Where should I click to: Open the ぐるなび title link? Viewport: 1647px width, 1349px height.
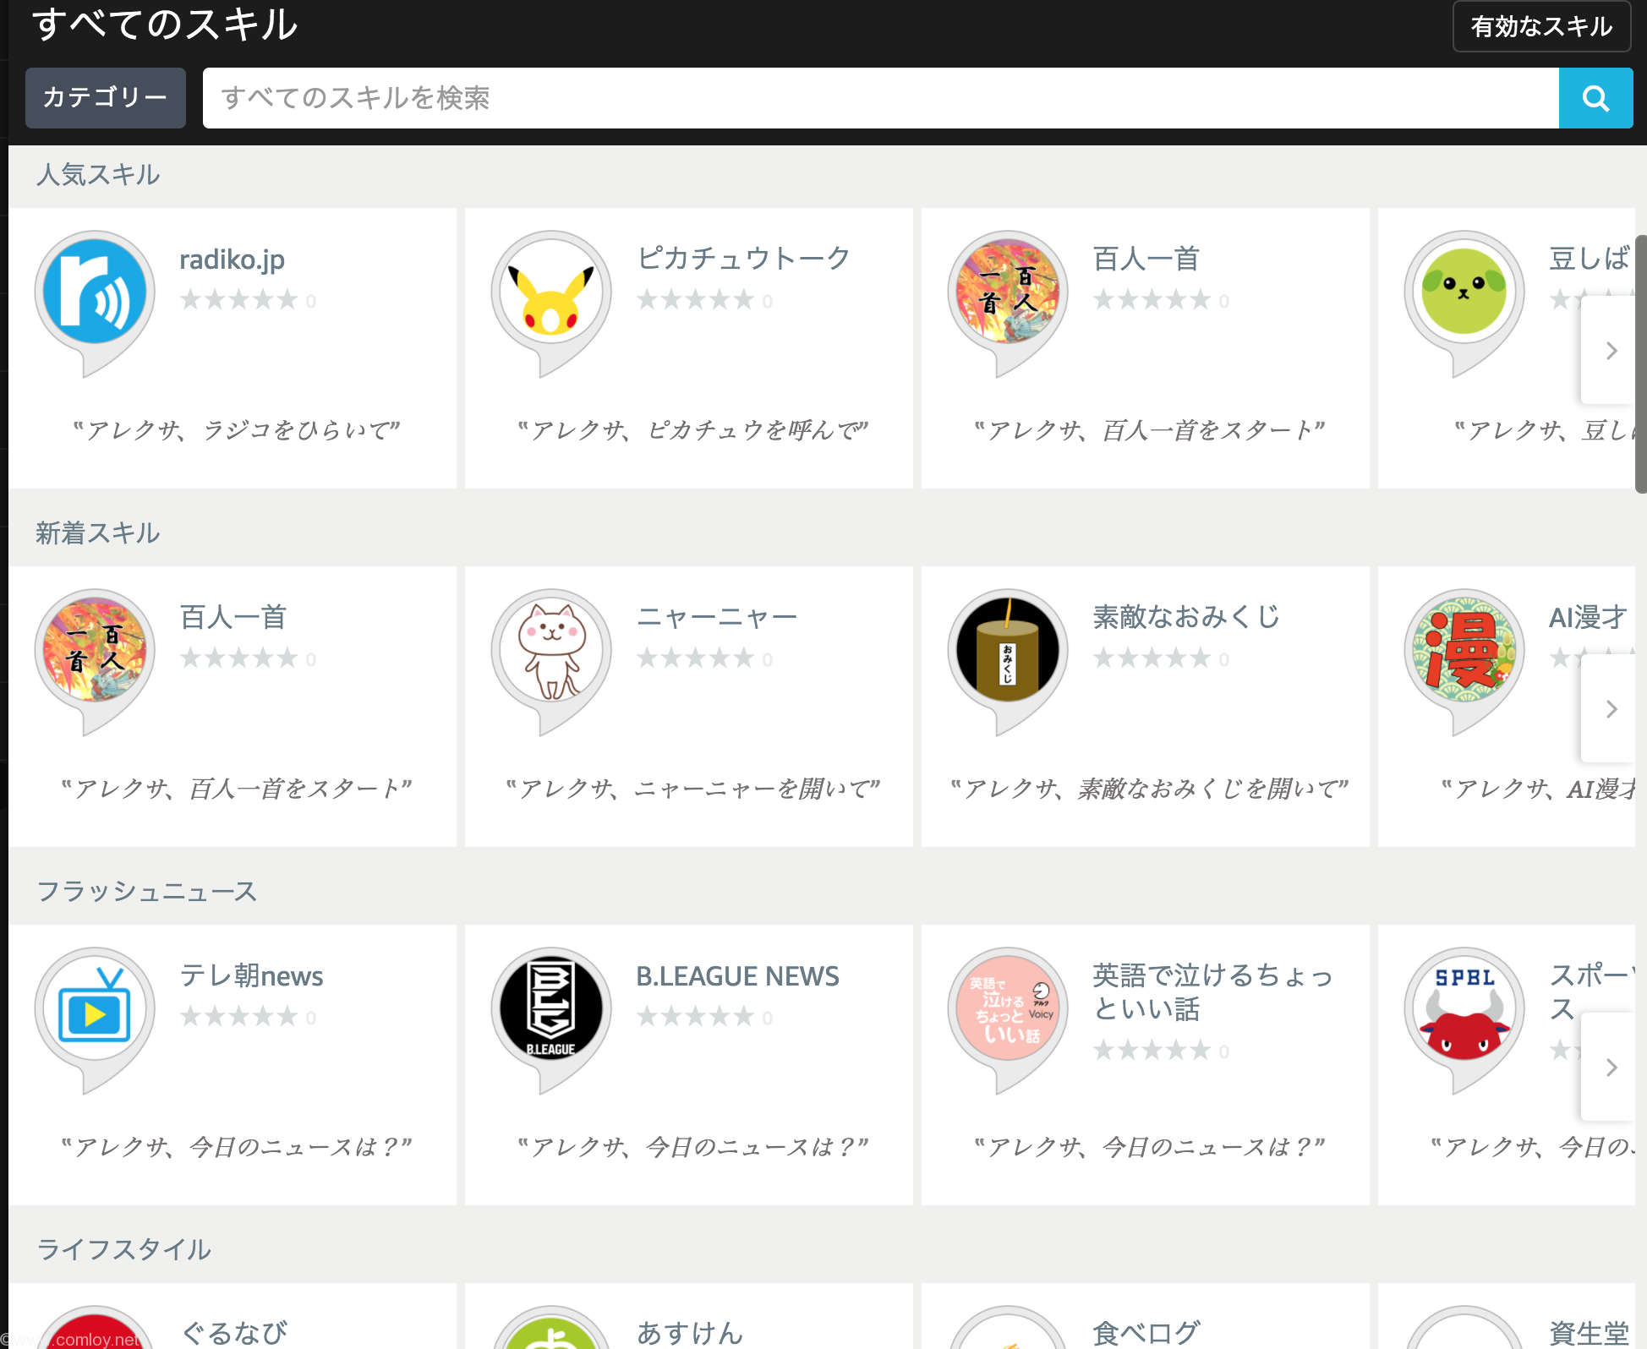(234, 1333)
